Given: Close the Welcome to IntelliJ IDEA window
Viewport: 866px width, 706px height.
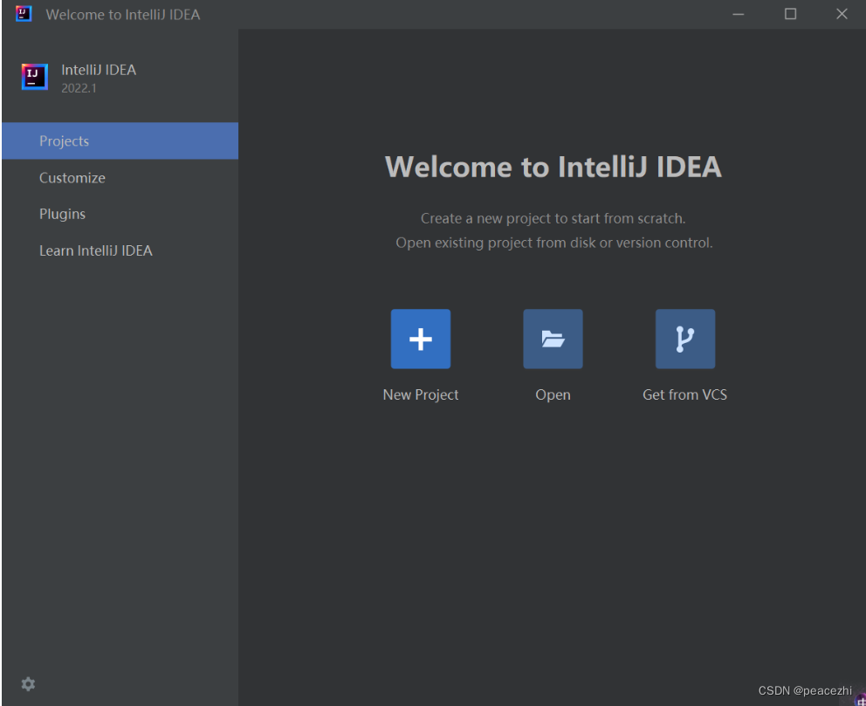Looking at the screenshot, I should click(842, 14).
